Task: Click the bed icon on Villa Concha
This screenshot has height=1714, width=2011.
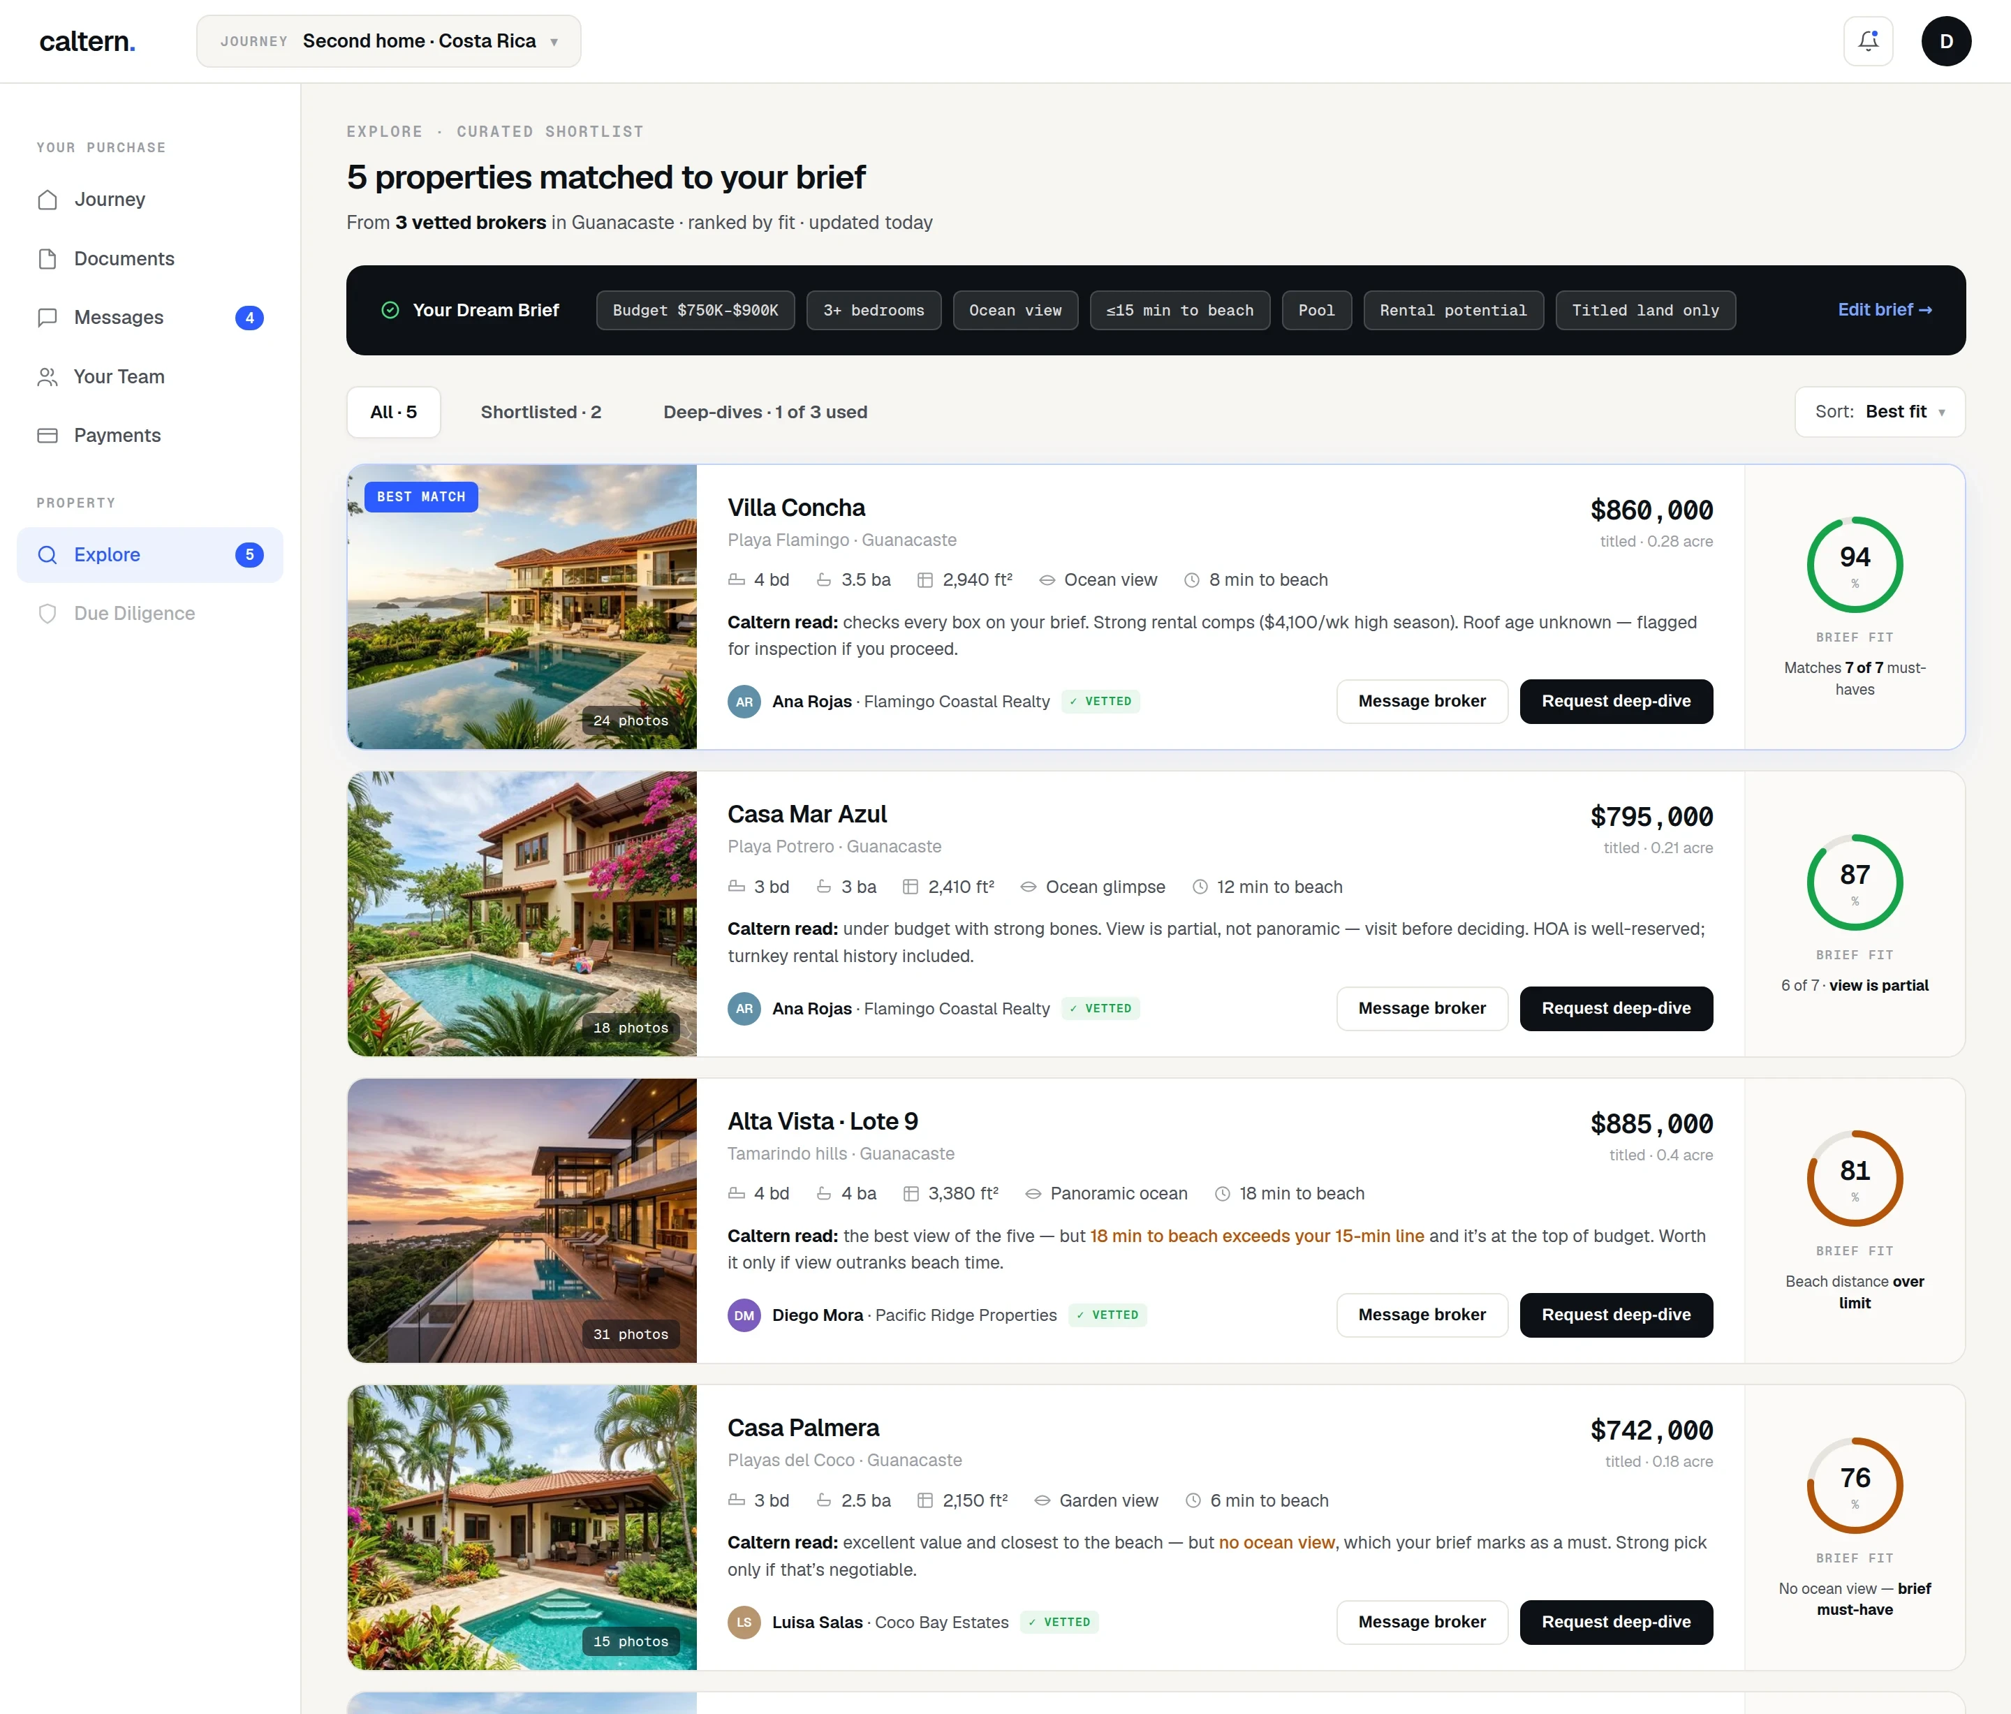Action: pos(737,579)
